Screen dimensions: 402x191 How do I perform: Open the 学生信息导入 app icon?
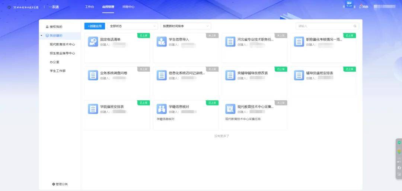[161, 42]
